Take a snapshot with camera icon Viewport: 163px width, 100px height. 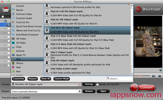coord(153,76)
